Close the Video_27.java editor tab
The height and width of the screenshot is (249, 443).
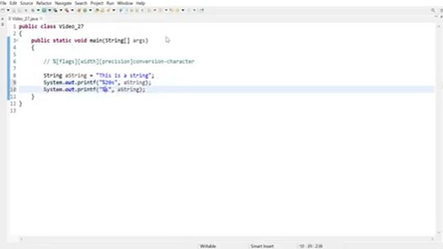(x=42, y=19)
